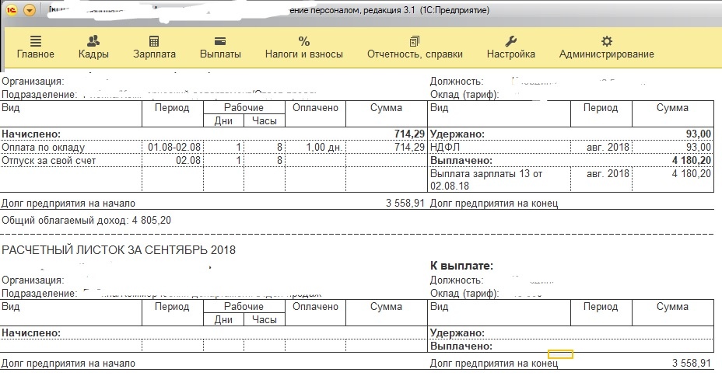
Task: Click the Администрирование gear icon
Action: pos(607,41)
